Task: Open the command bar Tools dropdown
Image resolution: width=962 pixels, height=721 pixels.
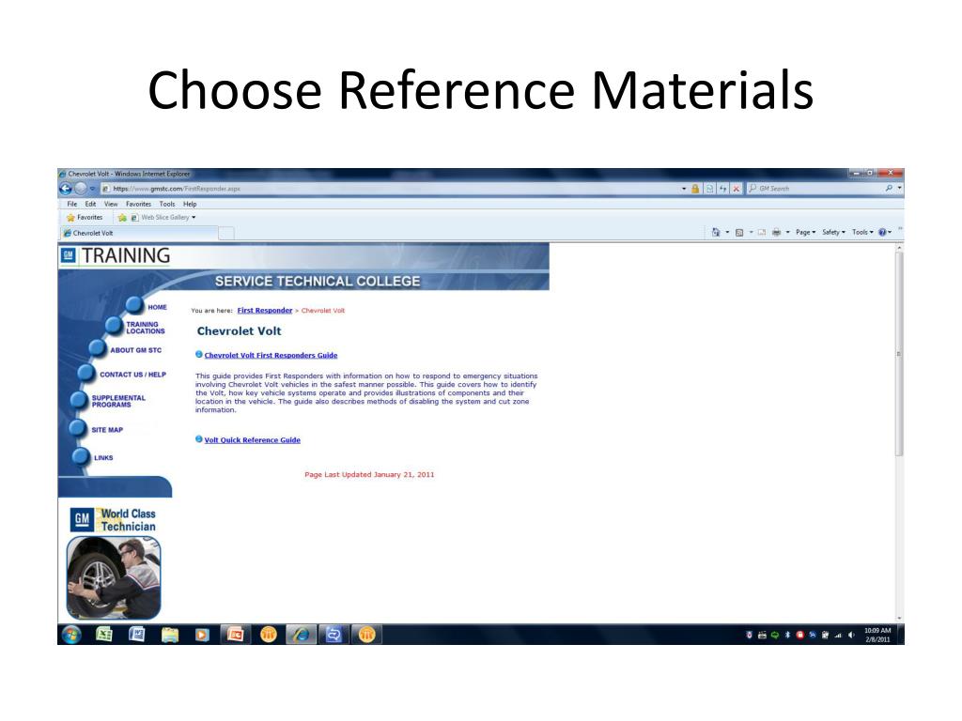Action: 862,233
